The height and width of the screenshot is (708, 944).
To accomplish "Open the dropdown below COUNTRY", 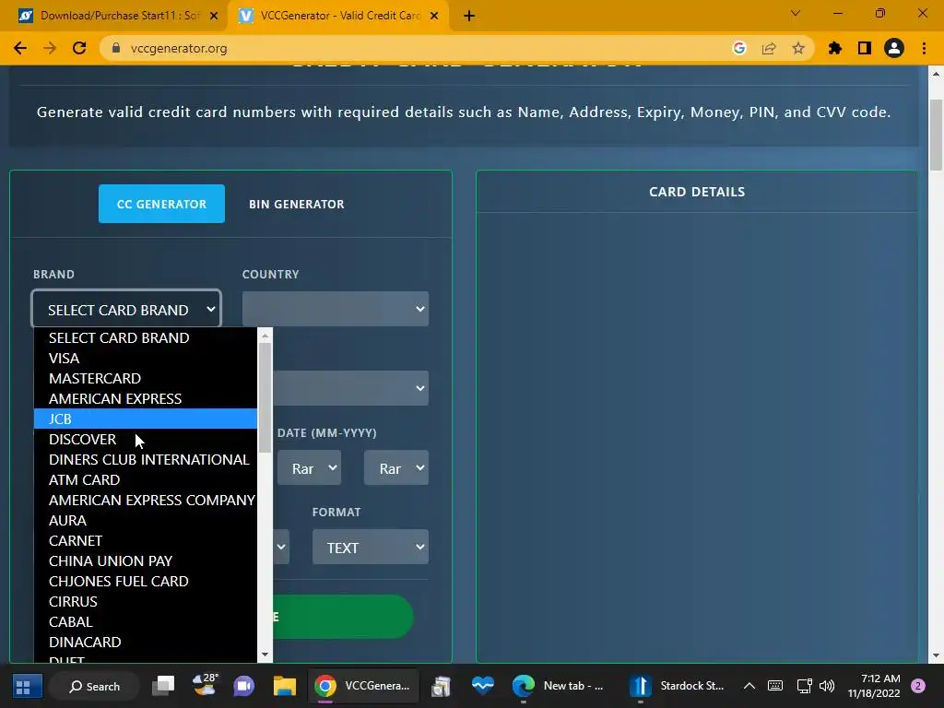I will [350, 388].
